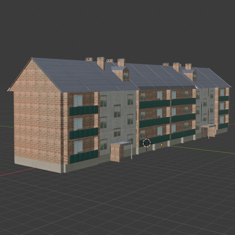The width and height of the screenshot is (235, 235).
Task: Click the orange object origin dot
Action: click(x=161, y=145)
